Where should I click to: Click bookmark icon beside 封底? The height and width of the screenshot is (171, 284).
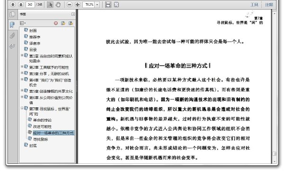click(x=26, y=145)
